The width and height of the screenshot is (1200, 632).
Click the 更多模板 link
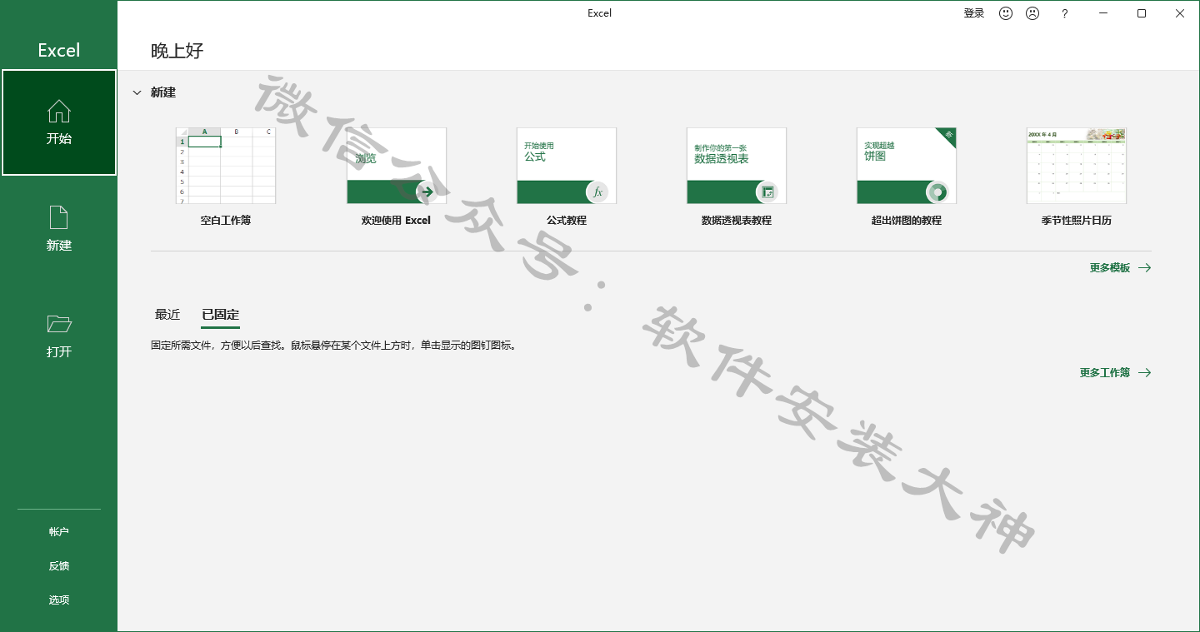(x=1110, y=268)
